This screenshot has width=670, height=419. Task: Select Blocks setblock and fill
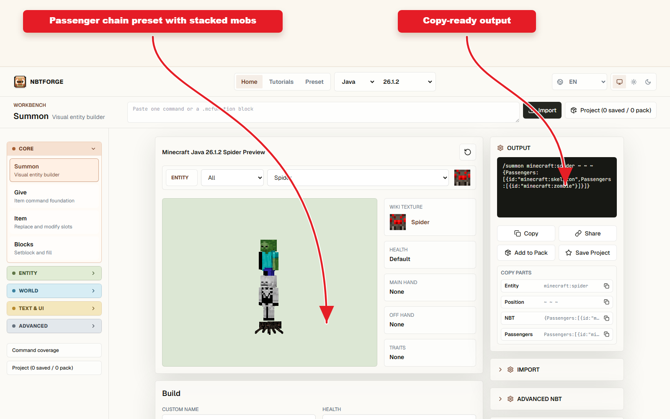(x=54, y=248)
